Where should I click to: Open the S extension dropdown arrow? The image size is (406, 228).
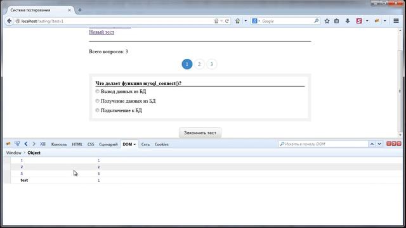point(367,21)
